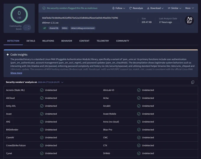201x159 pixels.
Task: Click the 209.47 KB size value
Action: (147, 22)
